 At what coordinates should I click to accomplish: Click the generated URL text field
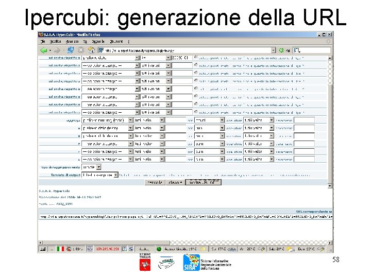point(186,217)
